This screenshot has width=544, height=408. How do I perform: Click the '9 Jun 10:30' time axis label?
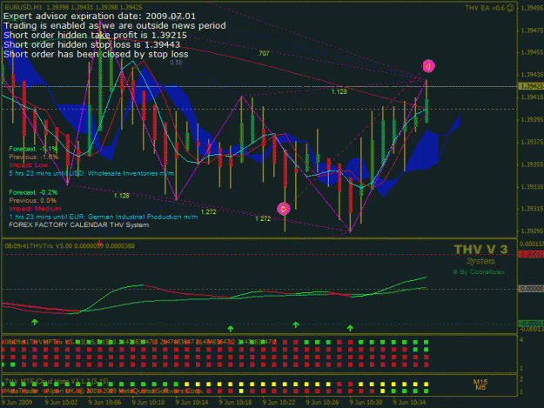pyautogui.click(x=366, y=402)
